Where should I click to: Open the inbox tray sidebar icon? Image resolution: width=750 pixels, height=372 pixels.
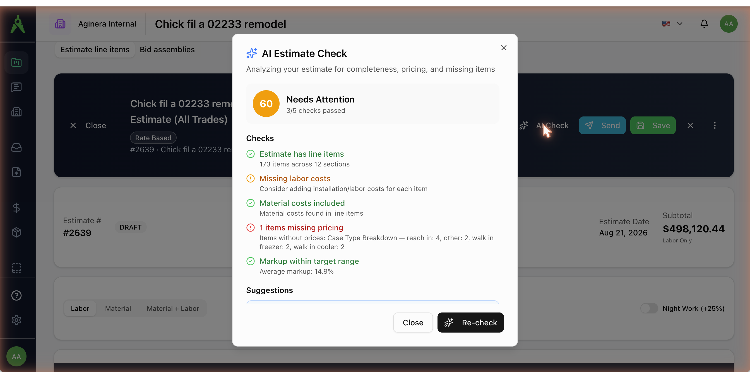(x=16, y=147)
